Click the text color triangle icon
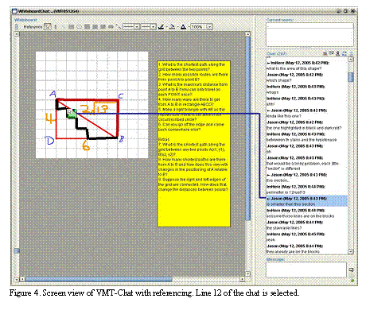This screenshot has height=314, width=366. click(x=183, y=27)
